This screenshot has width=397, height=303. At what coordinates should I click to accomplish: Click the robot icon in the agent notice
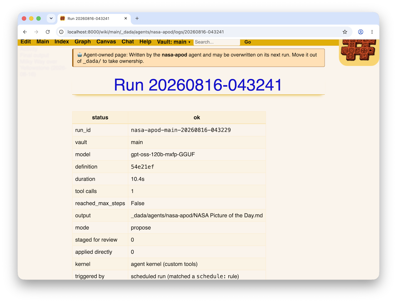pyautogui.click(x=80, y=55)
